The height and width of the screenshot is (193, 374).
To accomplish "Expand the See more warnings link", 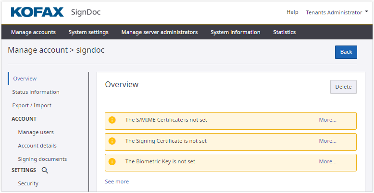I will [x=117, y=182].
